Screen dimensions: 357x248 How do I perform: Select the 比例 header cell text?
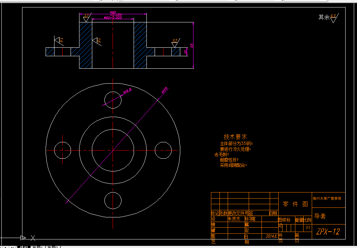point(307,220)
